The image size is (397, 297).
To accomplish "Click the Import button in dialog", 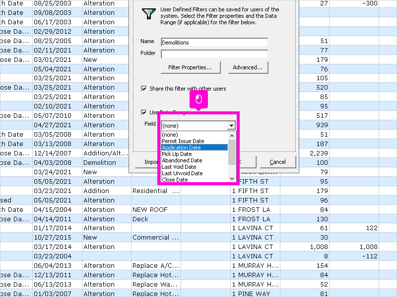I will [147, 162].
